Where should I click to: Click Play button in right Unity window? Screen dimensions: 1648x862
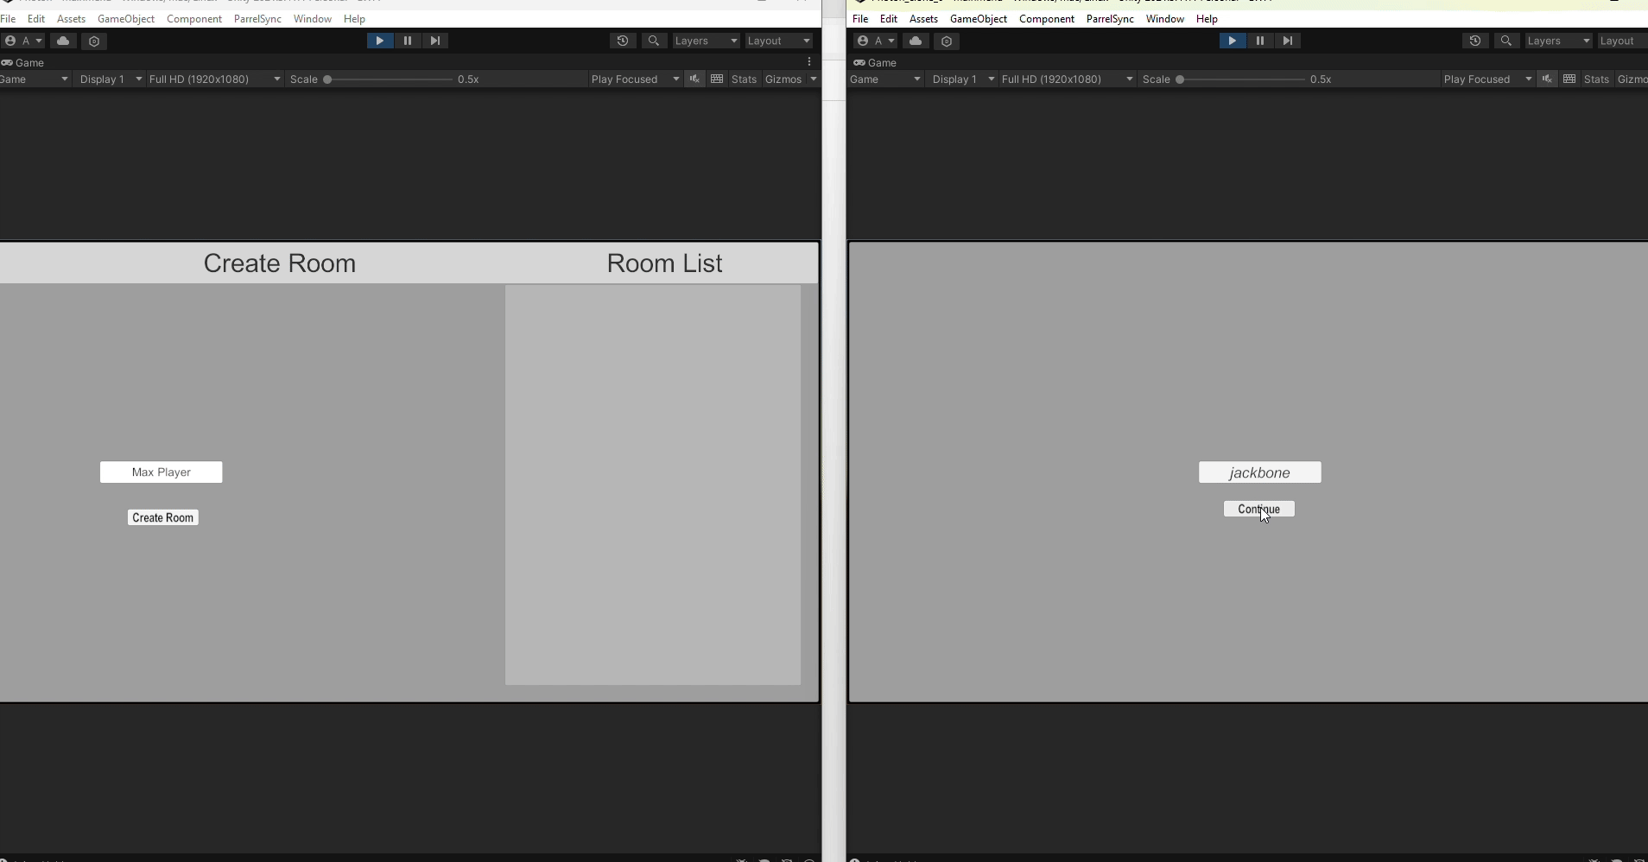coord(1233,41)
